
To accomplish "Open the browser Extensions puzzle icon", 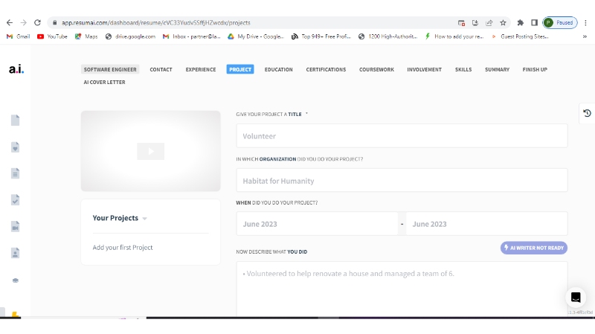I will click(521, 23).
